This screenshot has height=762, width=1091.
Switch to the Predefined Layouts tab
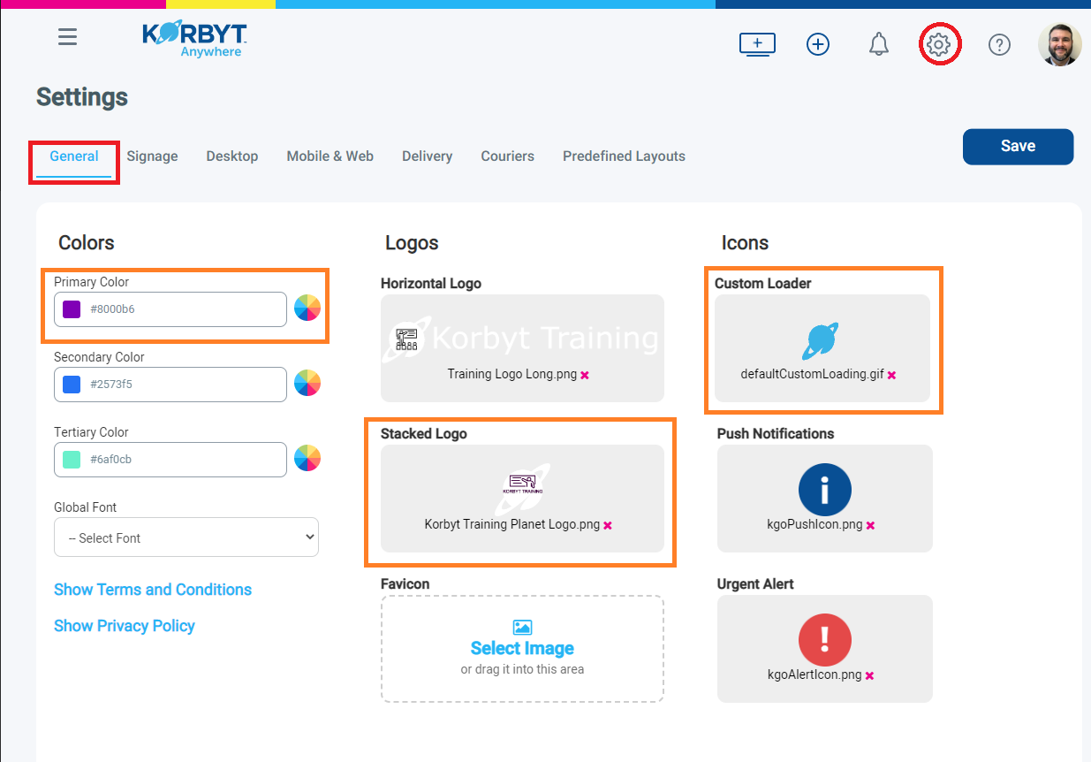point(624,156)
